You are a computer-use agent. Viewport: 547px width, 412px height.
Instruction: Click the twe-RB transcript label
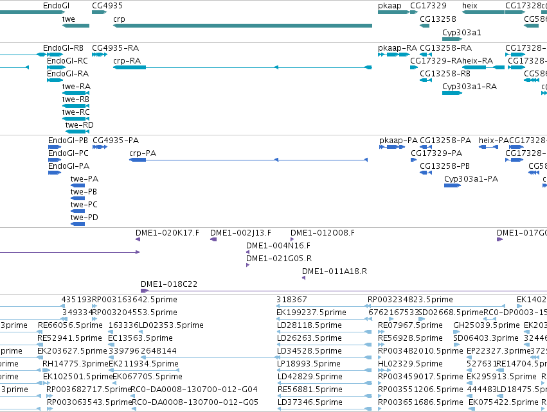pyautogui.click(x=76, y=99)
